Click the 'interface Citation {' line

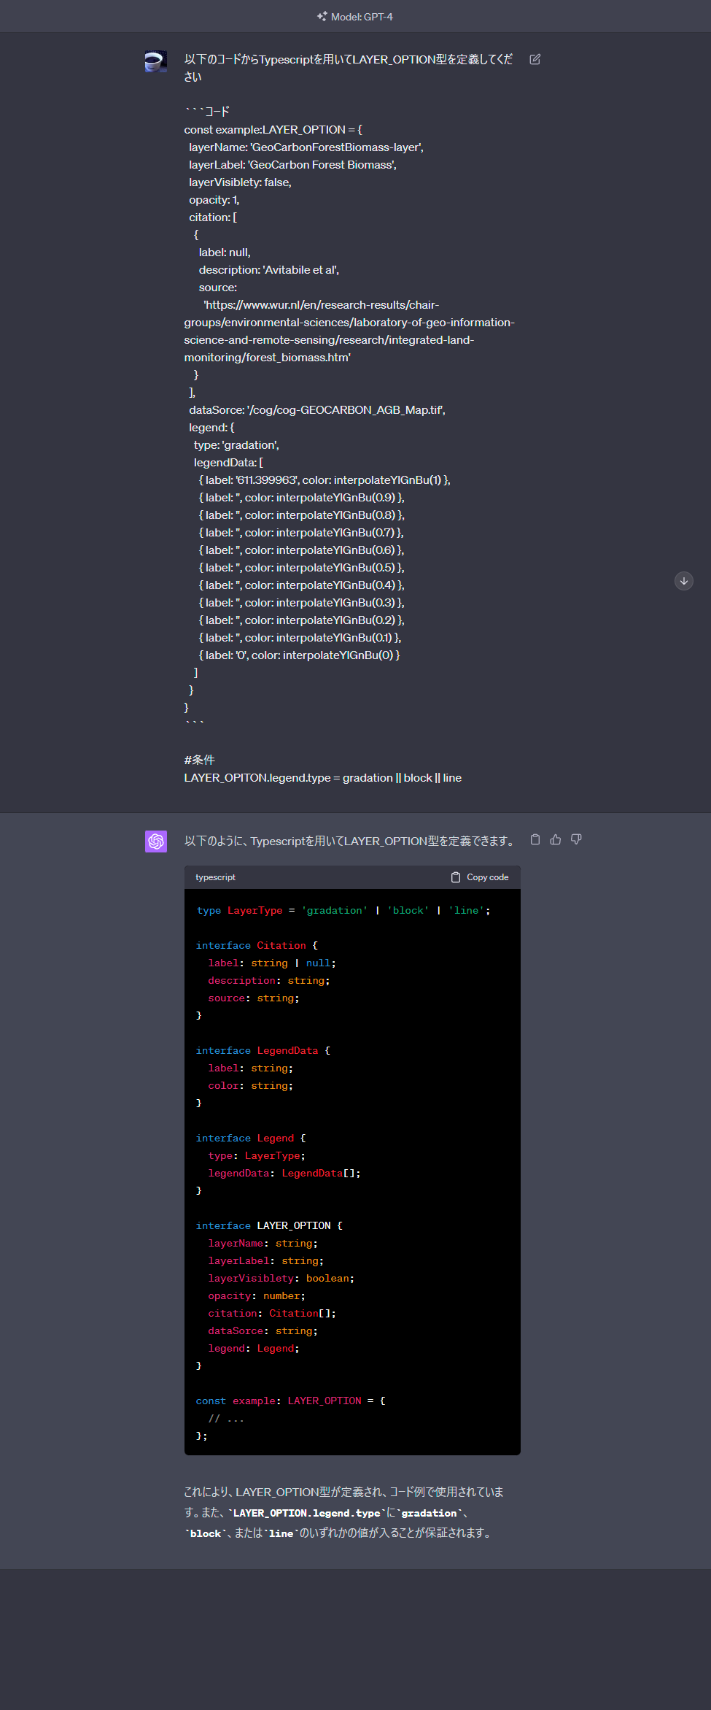click(x=257, y=946)
